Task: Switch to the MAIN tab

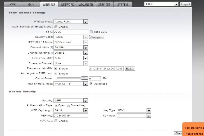Action: pos(31,5)
